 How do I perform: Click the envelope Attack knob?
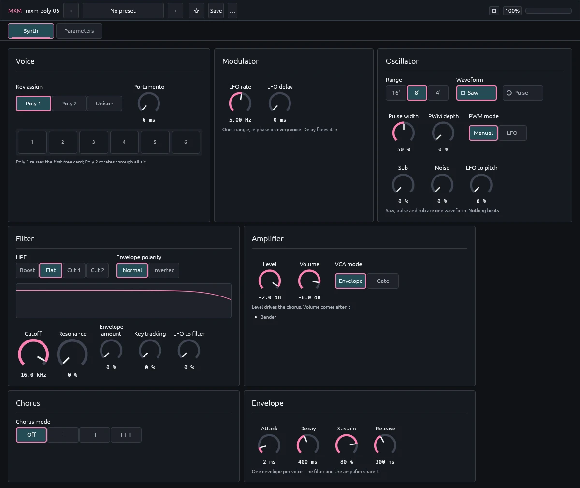(269, 445)
